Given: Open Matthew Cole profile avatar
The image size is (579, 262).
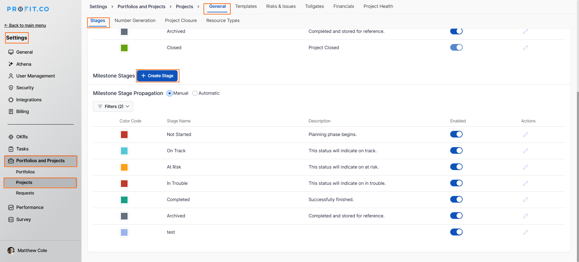Looking at the screenshot, I should click(11, 251).
